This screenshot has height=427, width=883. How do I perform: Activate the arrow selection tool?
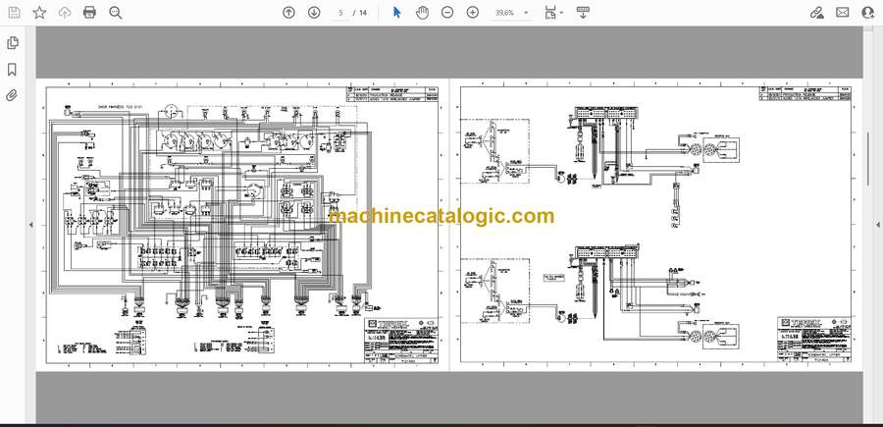tap(397, 13)
